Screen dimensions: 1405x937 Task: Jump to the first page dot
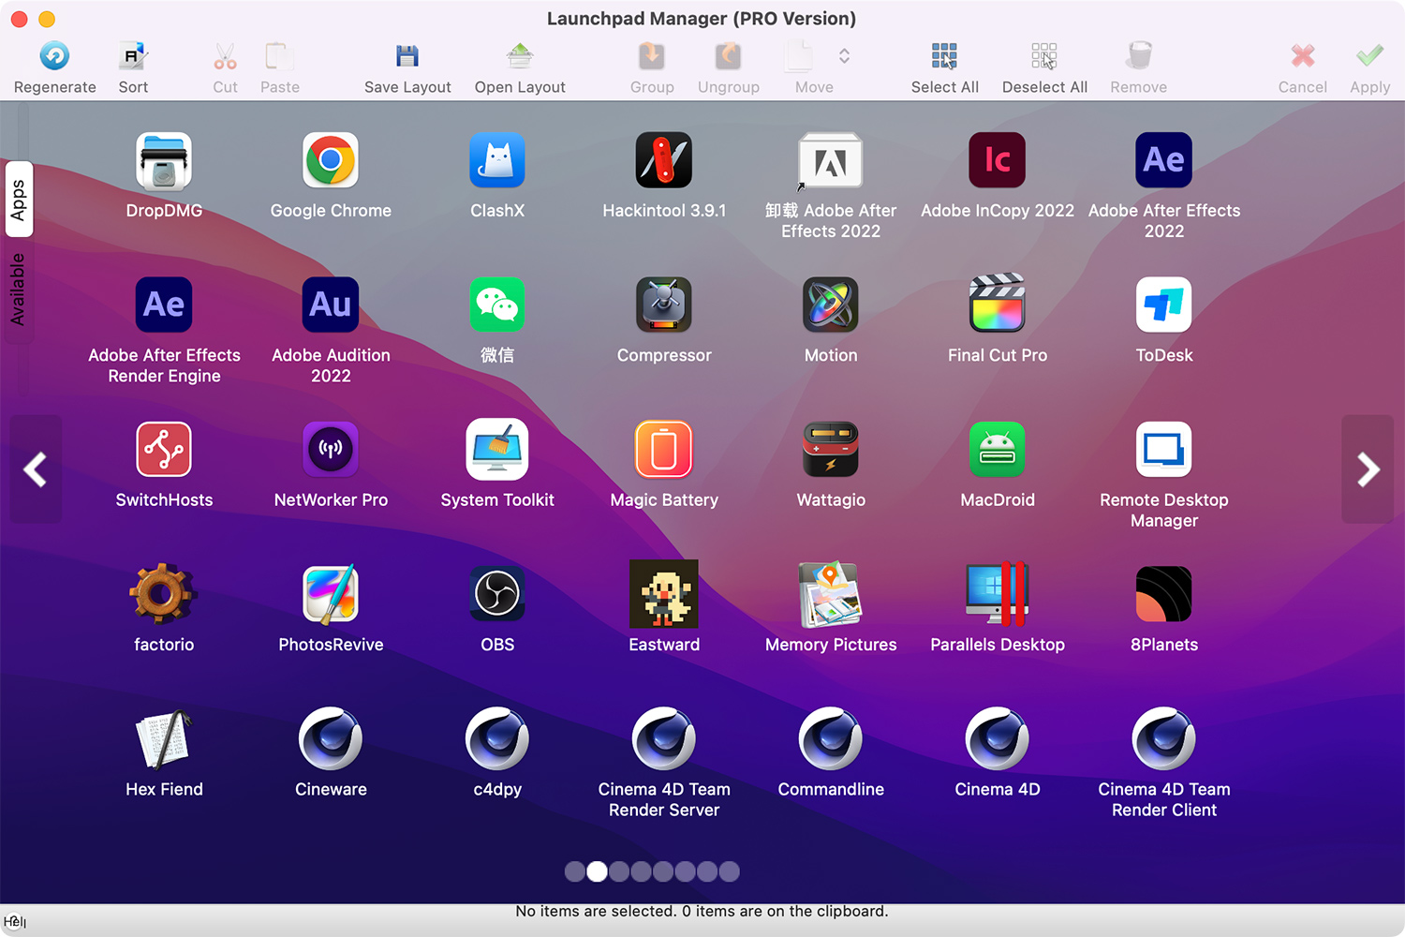574,871
